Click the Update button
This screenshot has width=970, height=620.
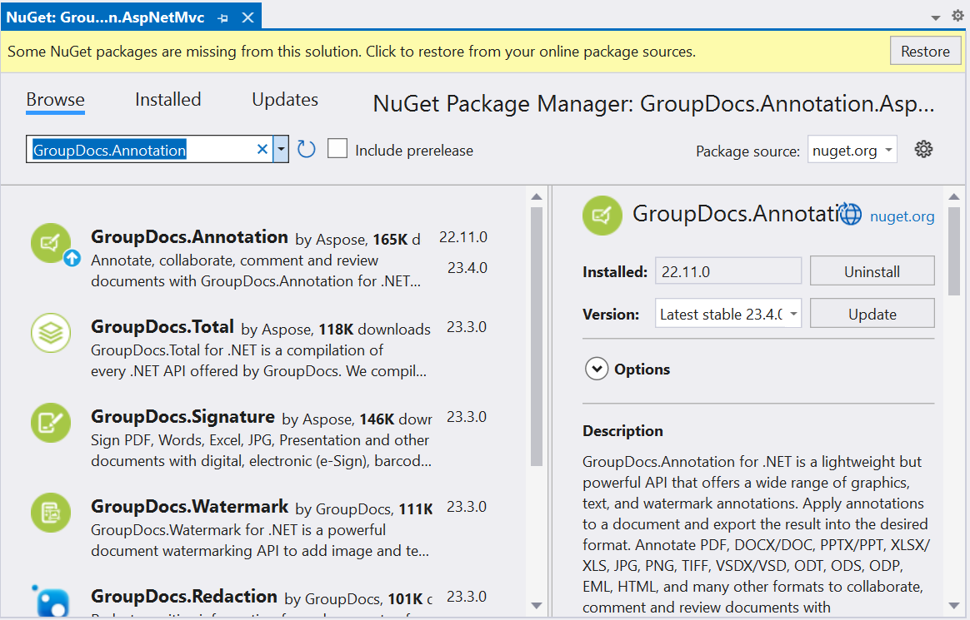point(872,314)
